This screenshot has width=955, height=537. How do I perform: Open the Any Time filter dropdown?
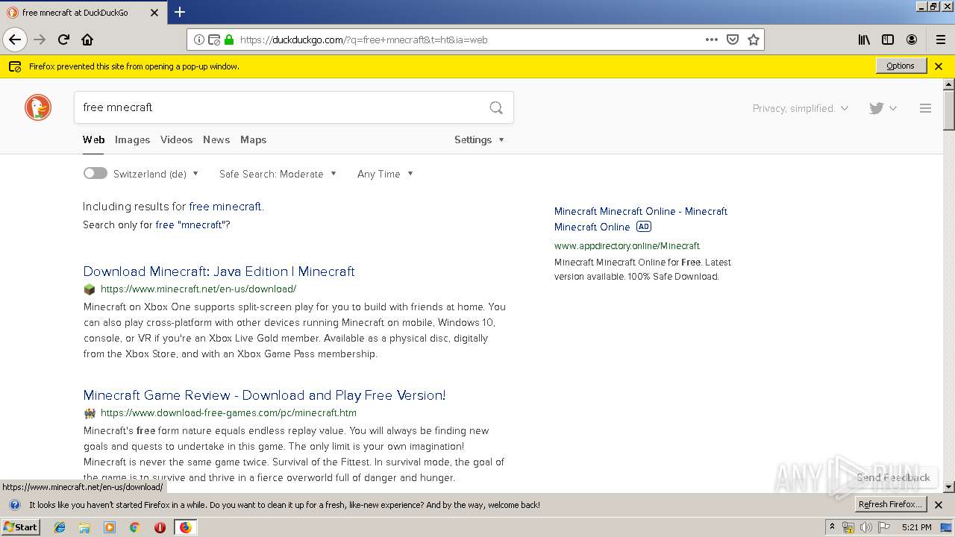(x=385, y=174)
